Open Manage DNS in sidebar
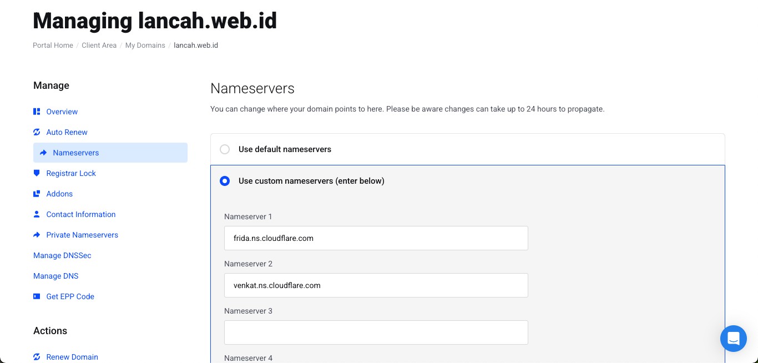Image resolution: width=758 pixels, height=363 pixels. (x=55, y=276)
